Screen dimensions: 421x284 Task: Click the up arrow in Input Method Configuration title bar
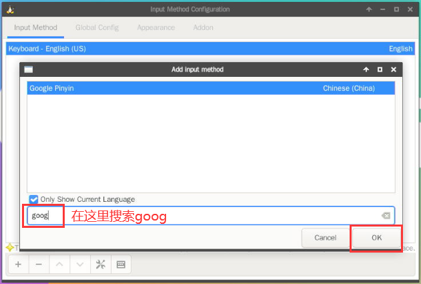[369, 9]
